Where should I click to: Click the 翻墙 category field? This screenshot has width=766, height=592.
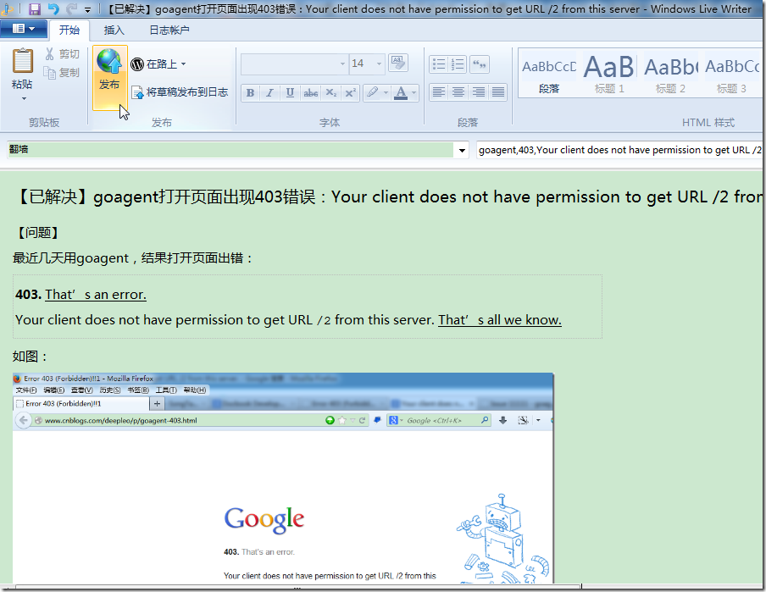[230, 149]
